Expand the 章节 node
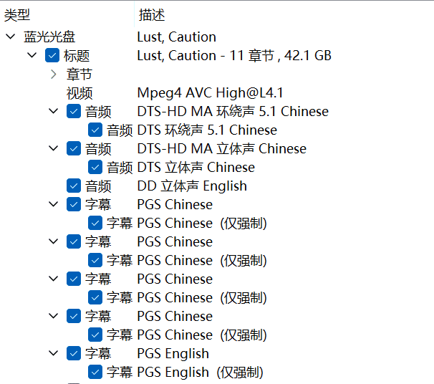 [54, 74]
